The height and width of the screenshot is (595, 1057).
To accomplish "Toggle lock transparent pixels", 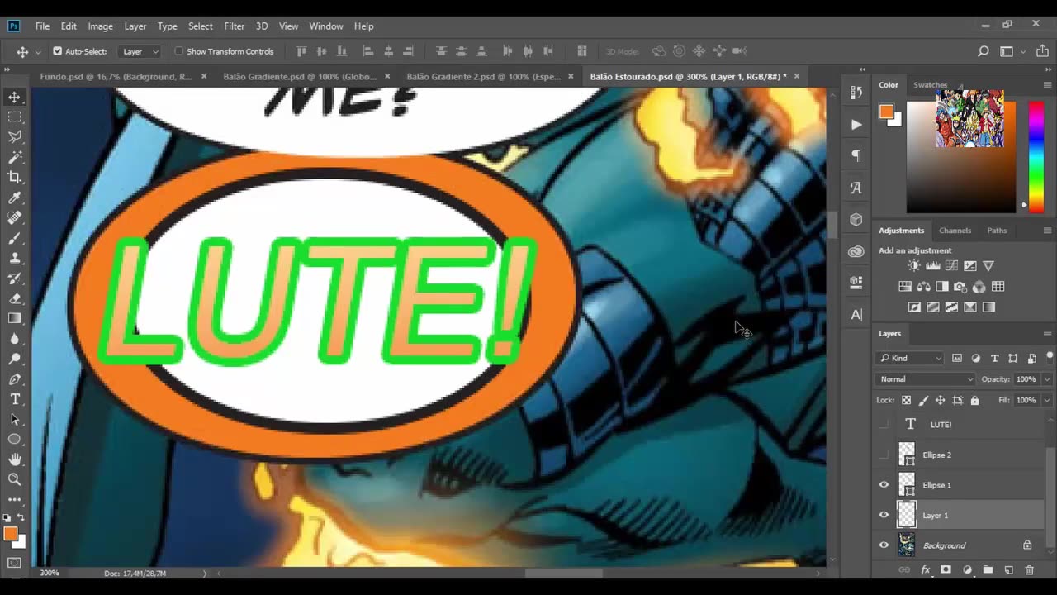I will click(906, 400).
